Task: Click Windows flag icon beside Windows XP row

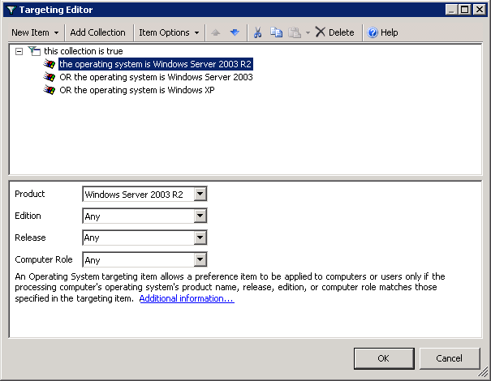Action: pyautogui.click(x=50, y=90)
